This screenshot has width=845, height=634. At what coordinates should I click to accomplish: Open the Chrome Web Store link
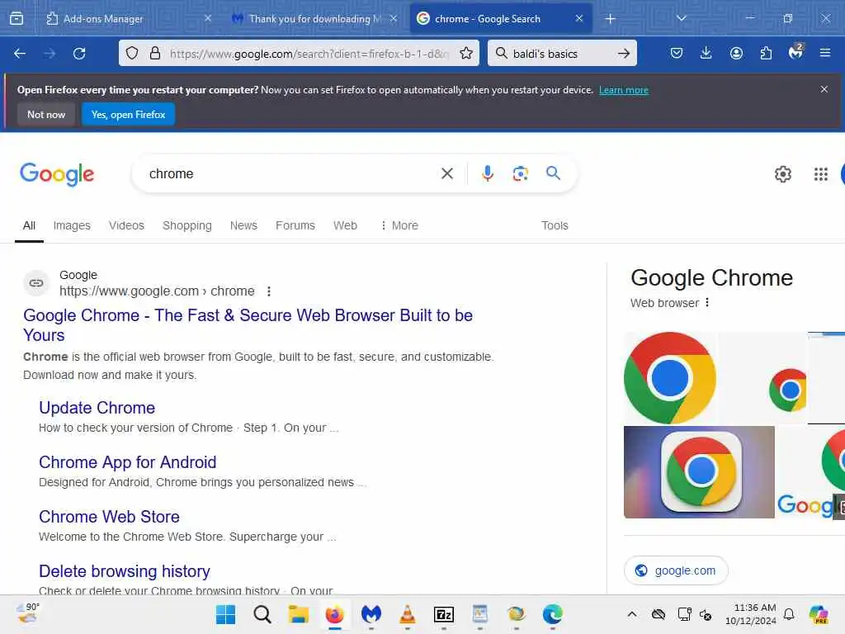pos(110,517)
